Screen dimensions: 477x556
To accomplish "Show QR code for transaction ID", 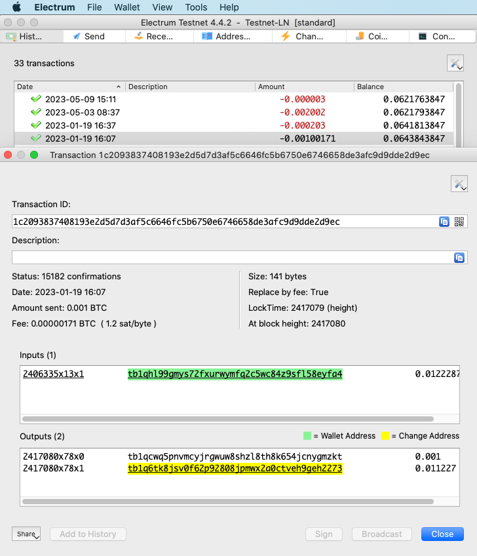I will 459,222.
